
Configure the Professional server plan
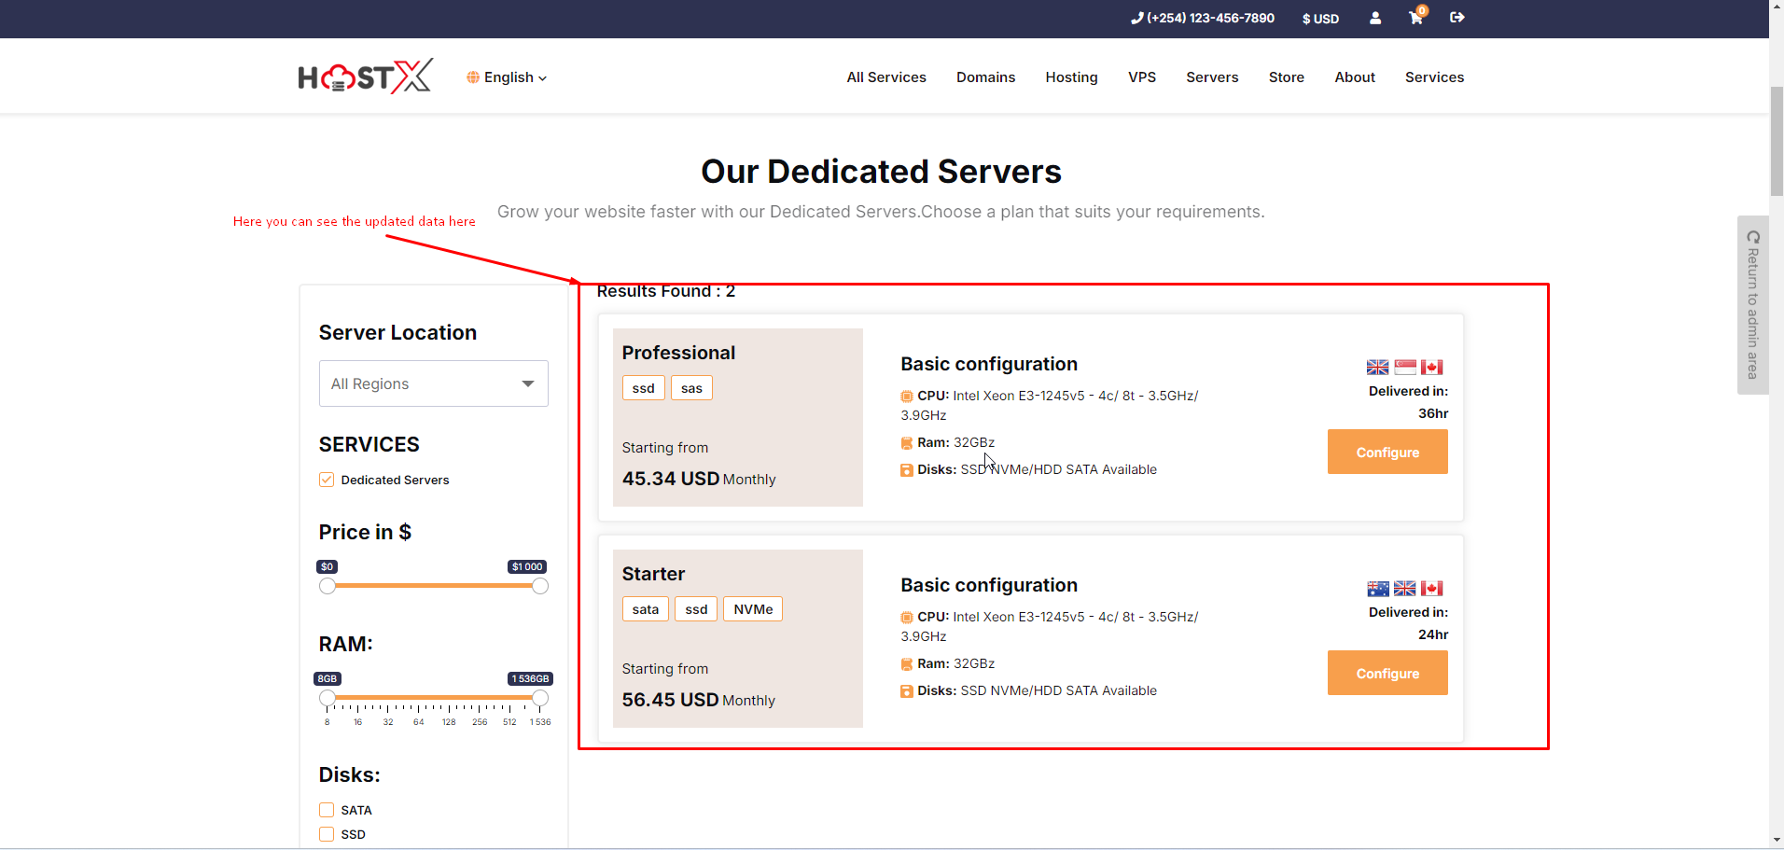[1387, 452]
